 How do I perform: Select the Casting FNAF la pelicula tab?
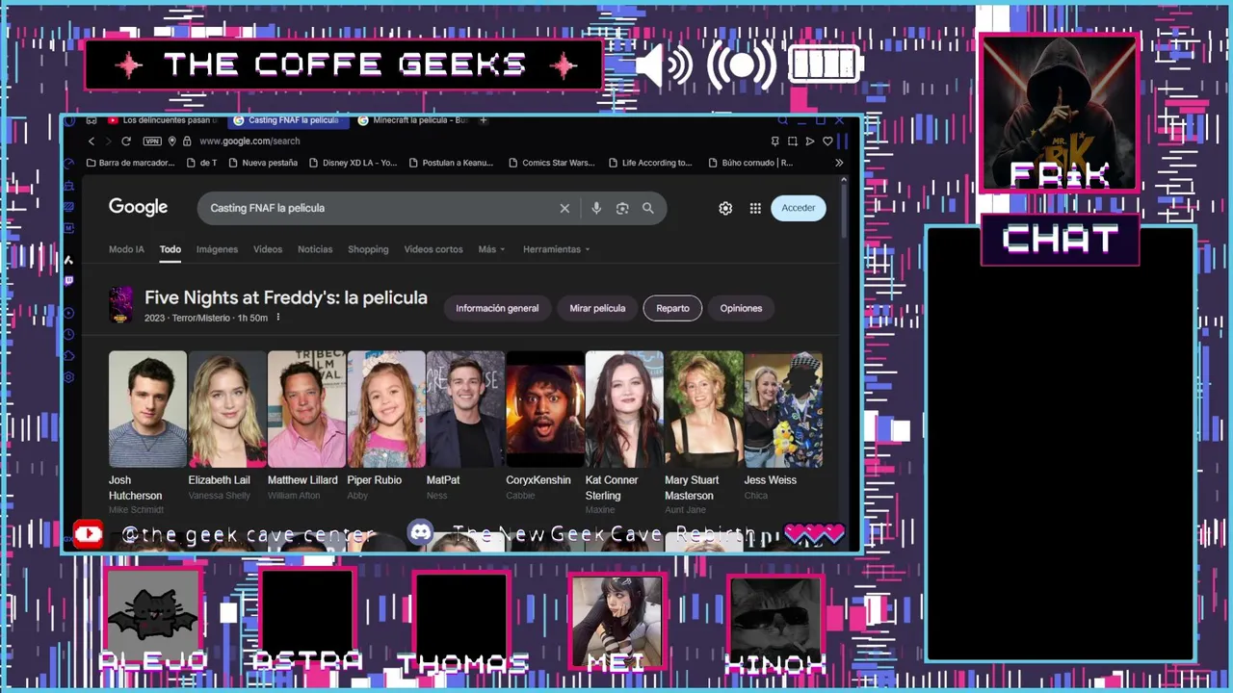[286, 120]
